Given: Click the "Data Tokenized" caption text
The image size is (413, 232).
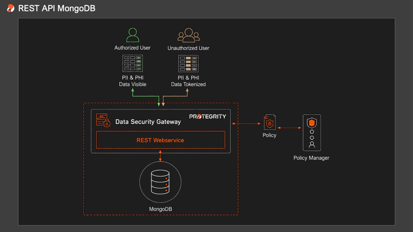Looking at the screenshot, I should (188, 84).
